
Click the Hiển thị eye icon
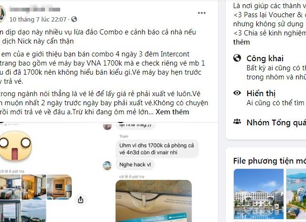pos(237,93)
